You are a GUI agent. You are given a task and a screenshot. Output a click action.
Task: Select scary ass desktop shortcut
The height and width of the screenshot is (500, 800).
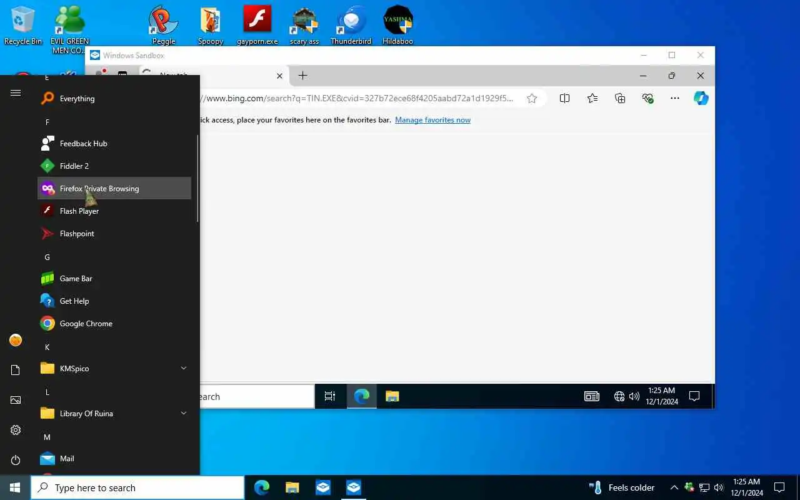[304, 25]
